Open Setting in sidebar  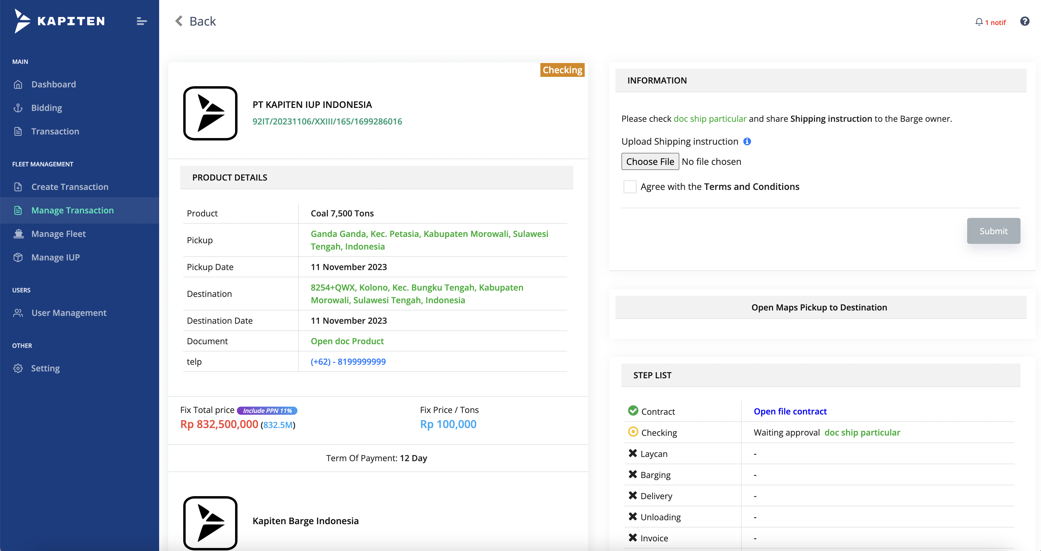pos(79,368)
